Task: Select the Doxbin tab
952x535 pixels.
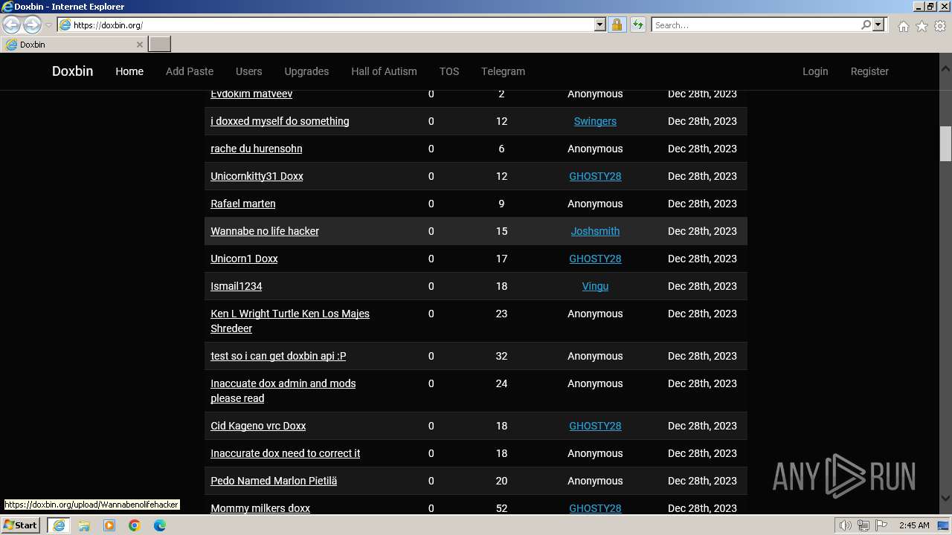Action: click(73, 45)
